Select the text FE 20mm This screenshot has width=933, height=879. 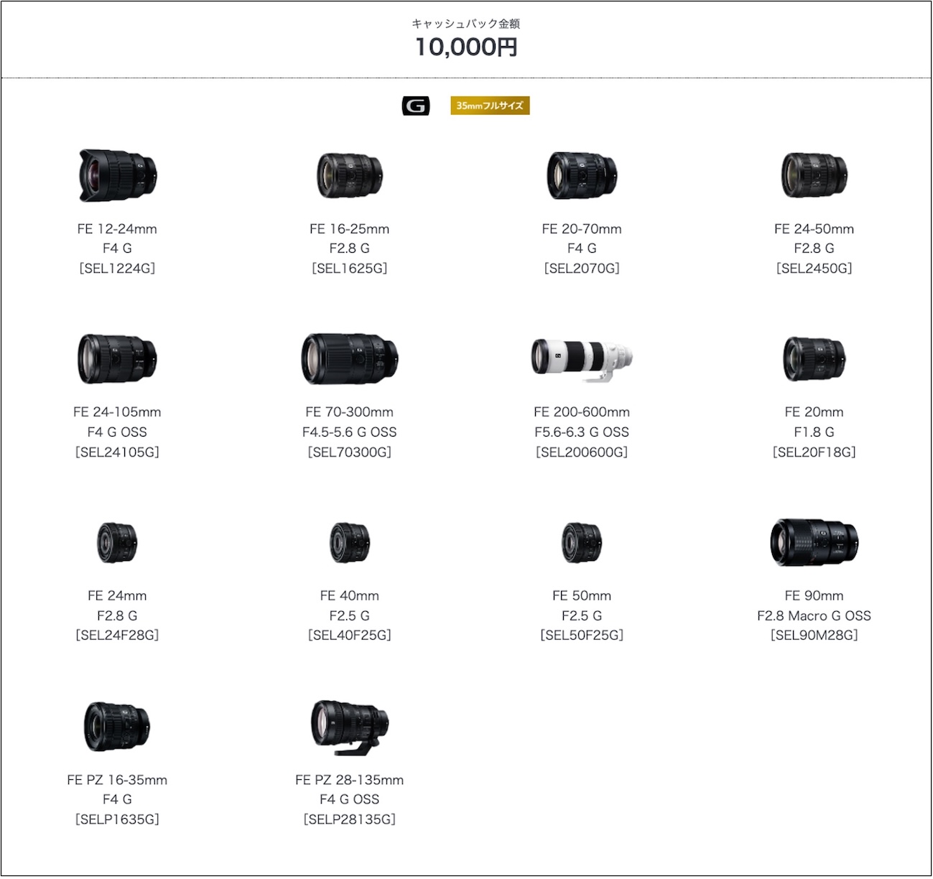[814, 412]
